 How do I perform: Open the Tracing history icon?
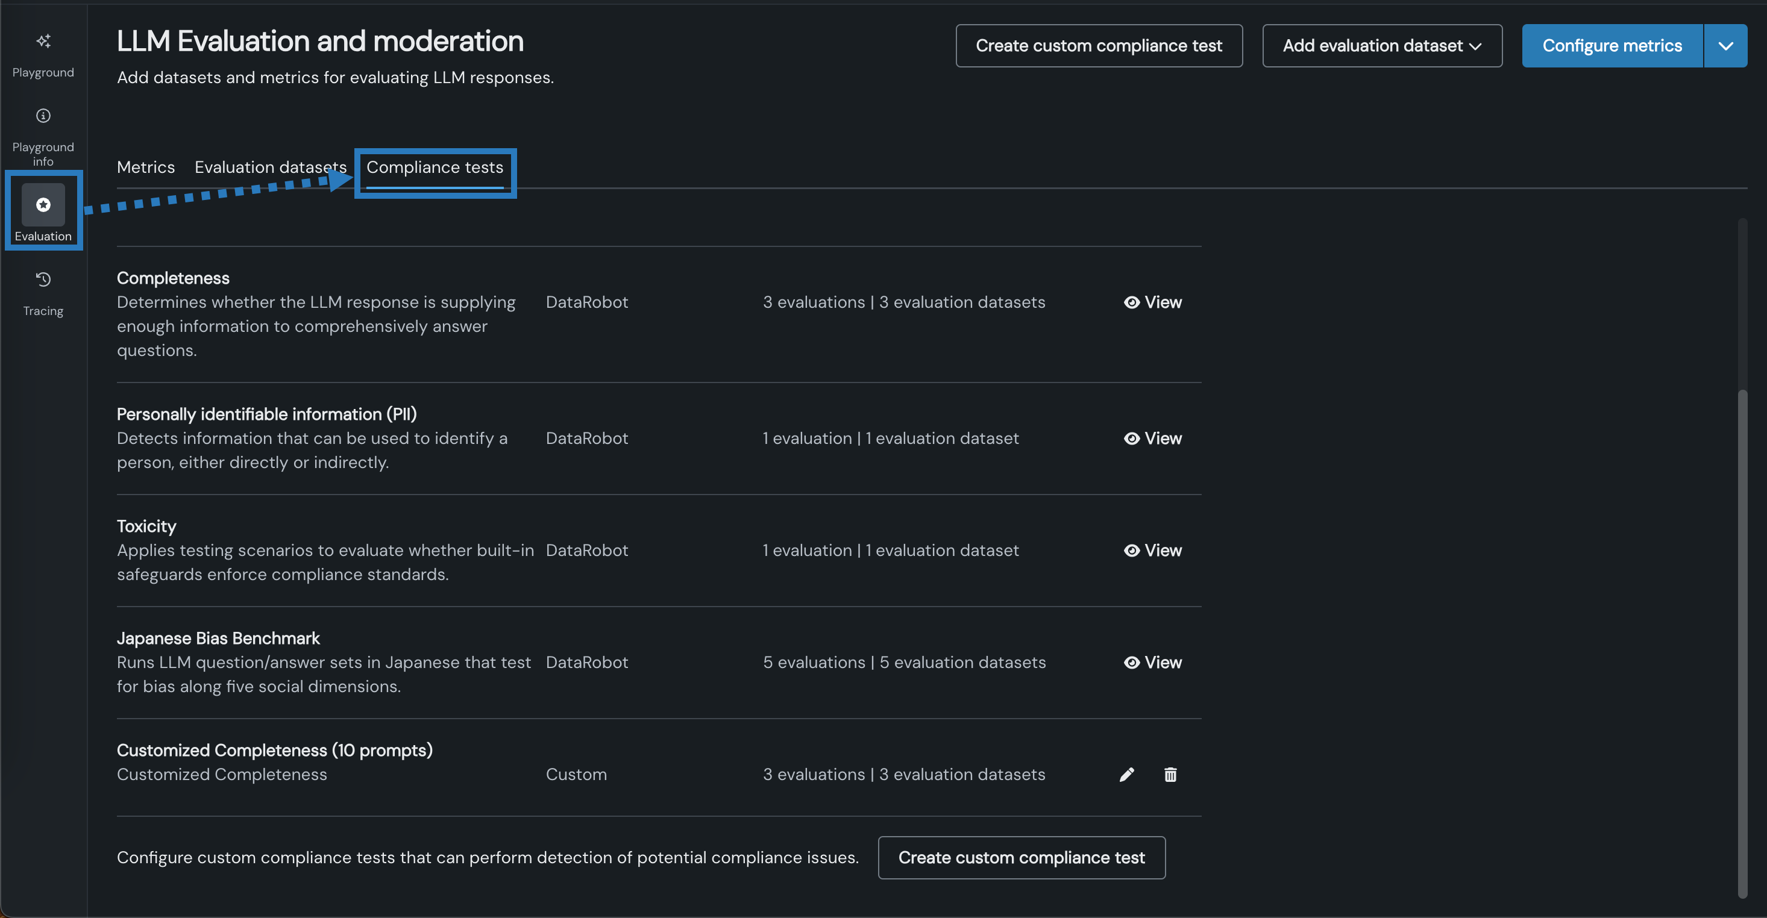43,279
